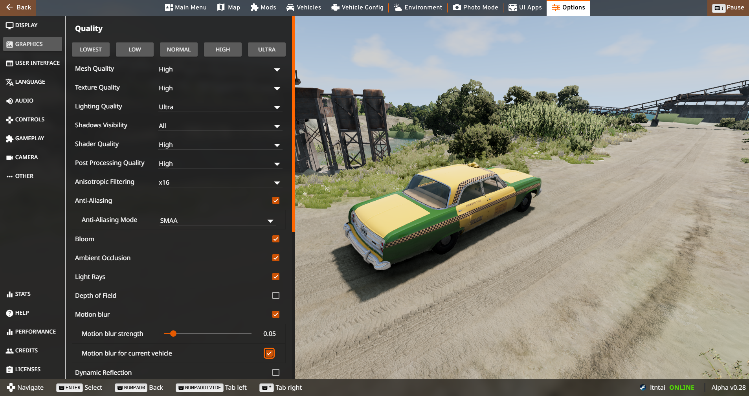
Task: Open Vehicle Config engine icon
Action: click(x=335, y=7)
